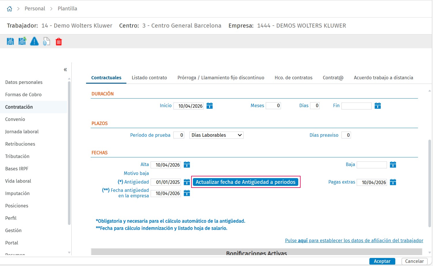Viewport: 433px width, 266px height.
Task: Open calendar picker for Pagas extras
Action: coord(393,182)
